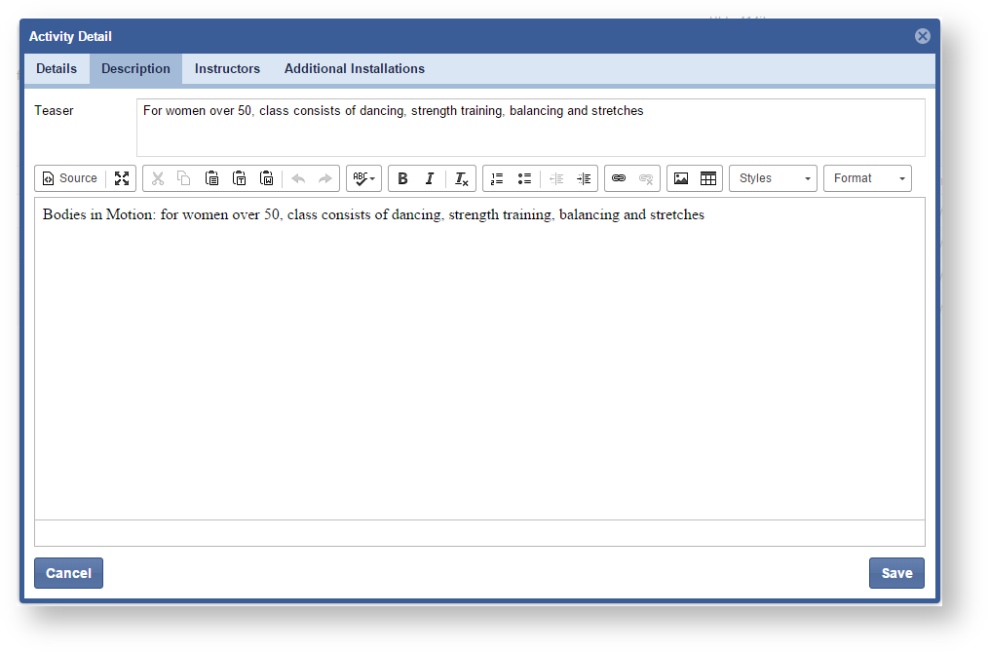
Task: Toggle bold formatting
Action: (x=402, y=178)
